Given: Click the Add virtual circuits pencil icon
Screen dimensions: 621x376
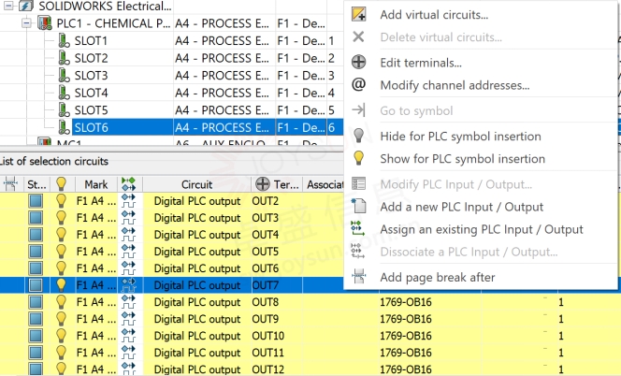Looking at the screenshot, I should (x=358, y=14).
